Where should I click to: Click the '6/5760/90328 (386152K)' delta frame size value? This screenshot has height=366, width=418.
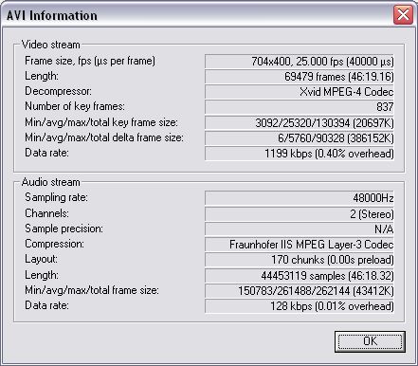click(x=300, y=138)
